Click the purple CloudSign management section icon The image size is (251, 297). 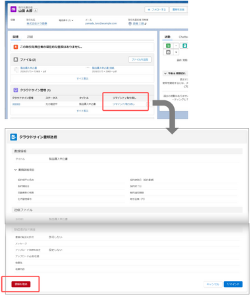click(16, 90)
